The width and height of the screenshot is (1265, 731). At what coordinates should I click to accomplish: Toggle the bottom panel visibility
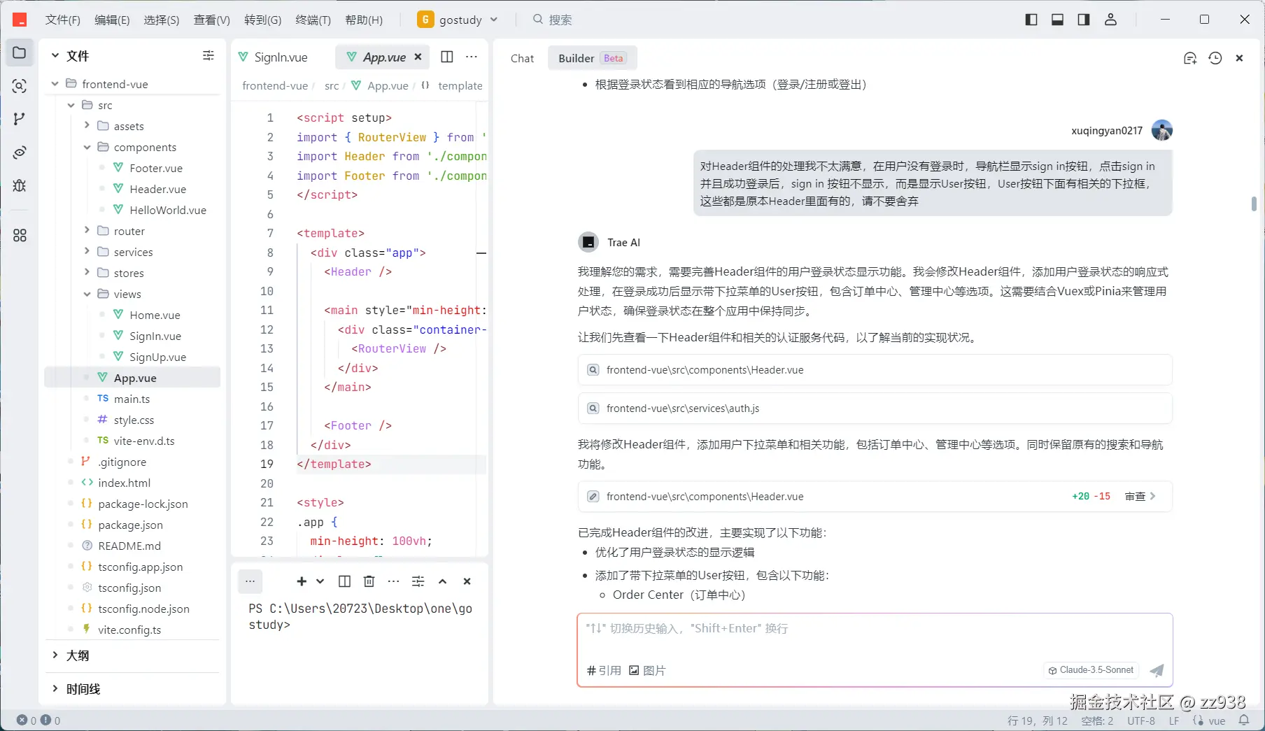(x=1057, y=20)
